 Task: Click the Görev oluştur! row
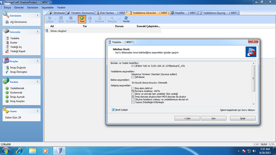point(103,31)
